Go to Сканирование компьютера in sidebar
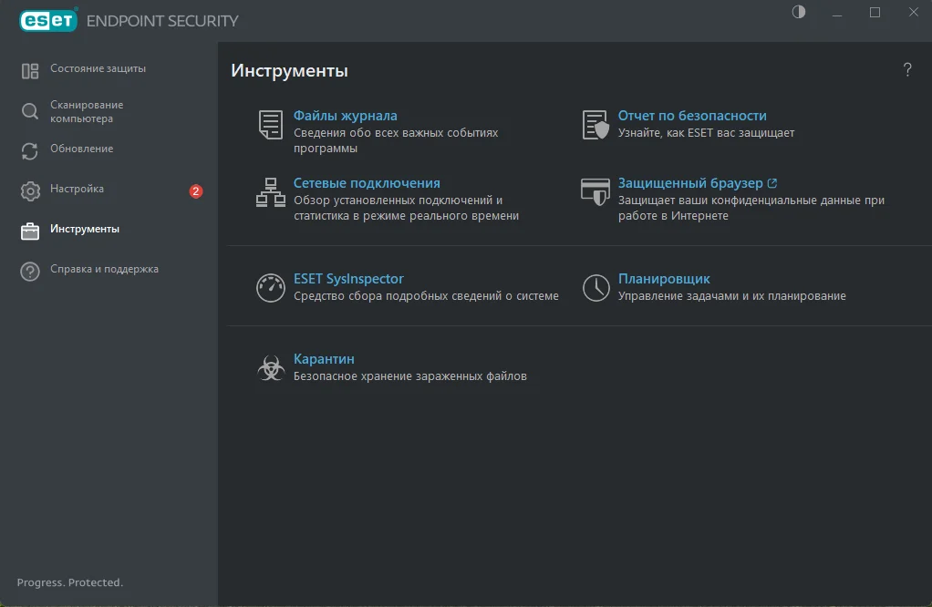The height and width of the screenshot is (607, 932). [x=87, y=111]
